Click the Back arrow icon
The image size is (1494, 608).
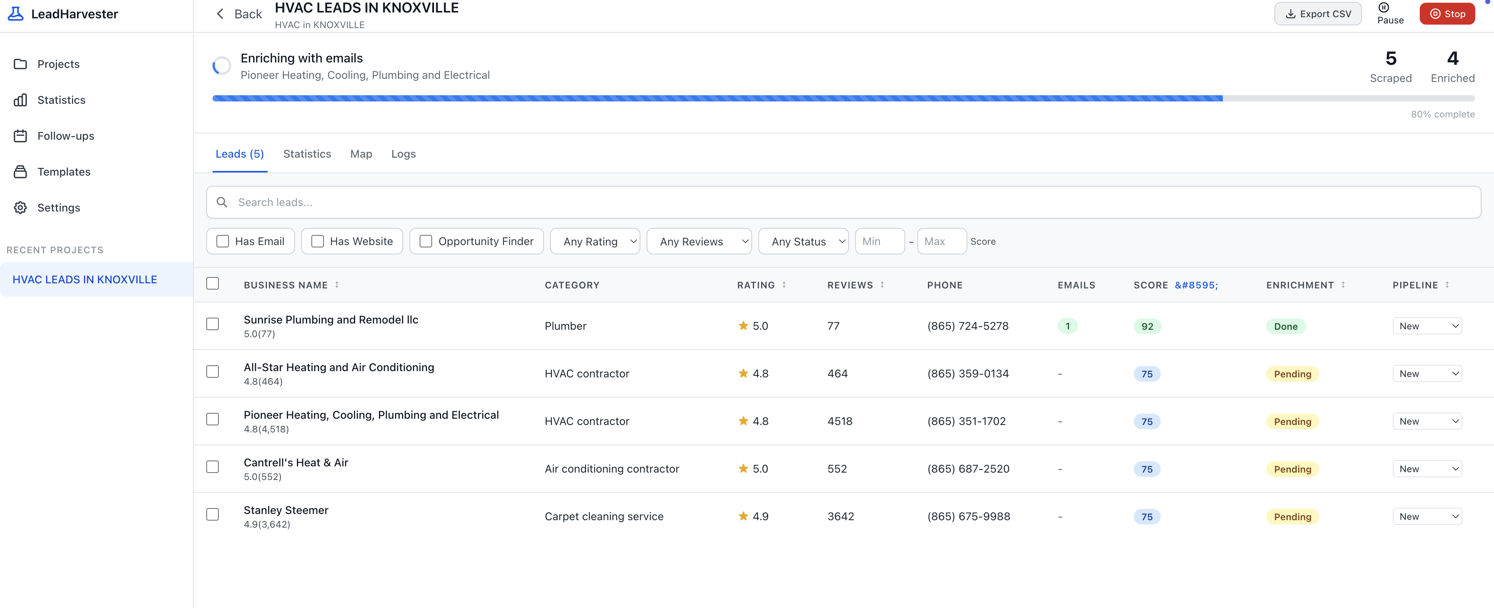click(x=220, y=14)
